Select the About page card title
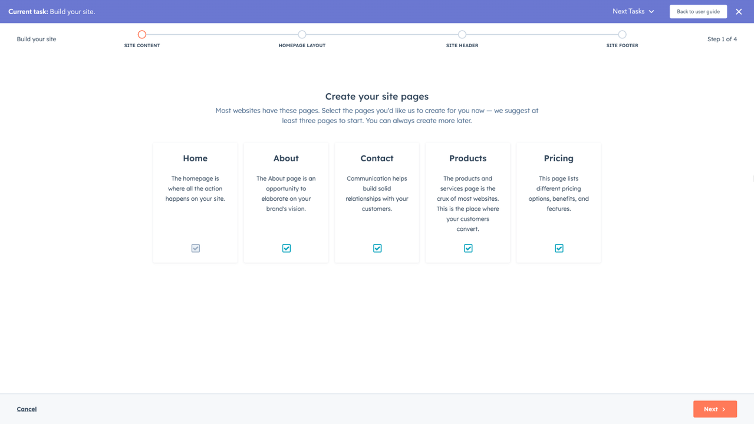 [286, 158]
